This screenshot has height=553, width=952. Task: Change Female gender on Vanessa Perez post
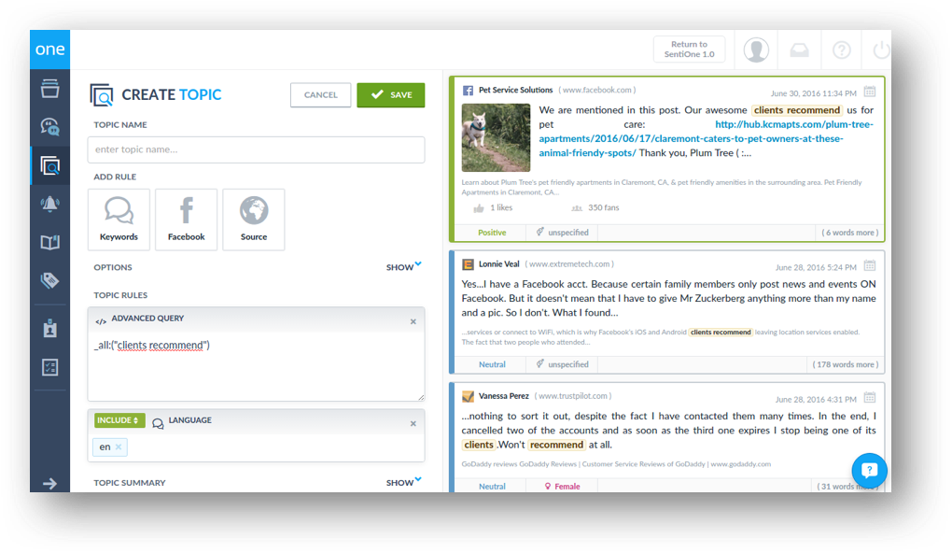(x=562, y=486)
